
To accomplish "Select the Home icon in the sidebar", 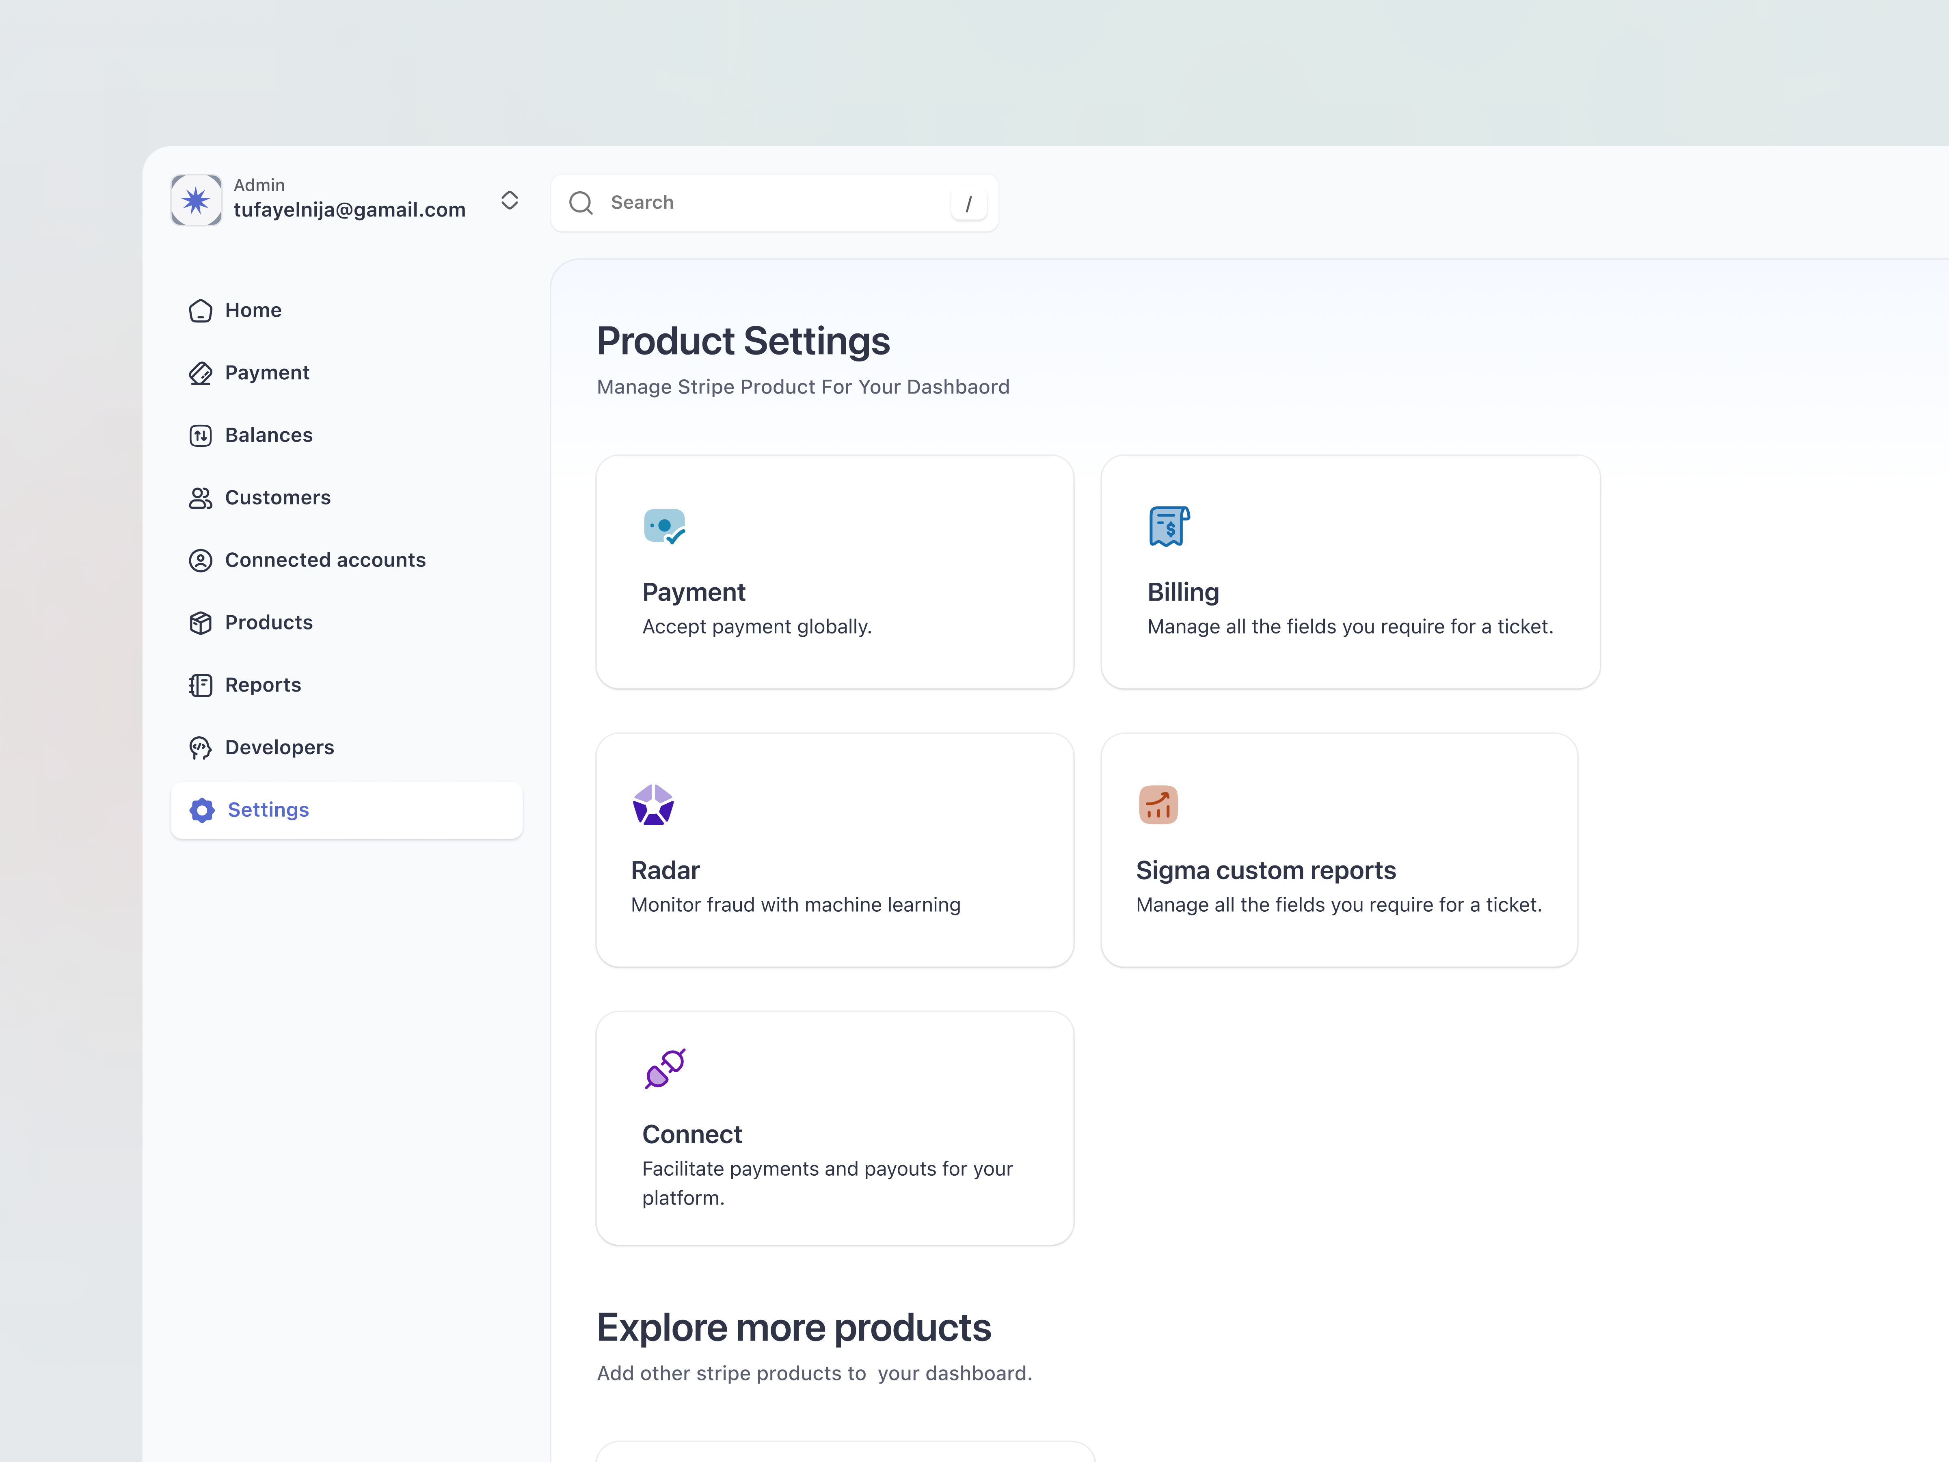I will [200, 310].
